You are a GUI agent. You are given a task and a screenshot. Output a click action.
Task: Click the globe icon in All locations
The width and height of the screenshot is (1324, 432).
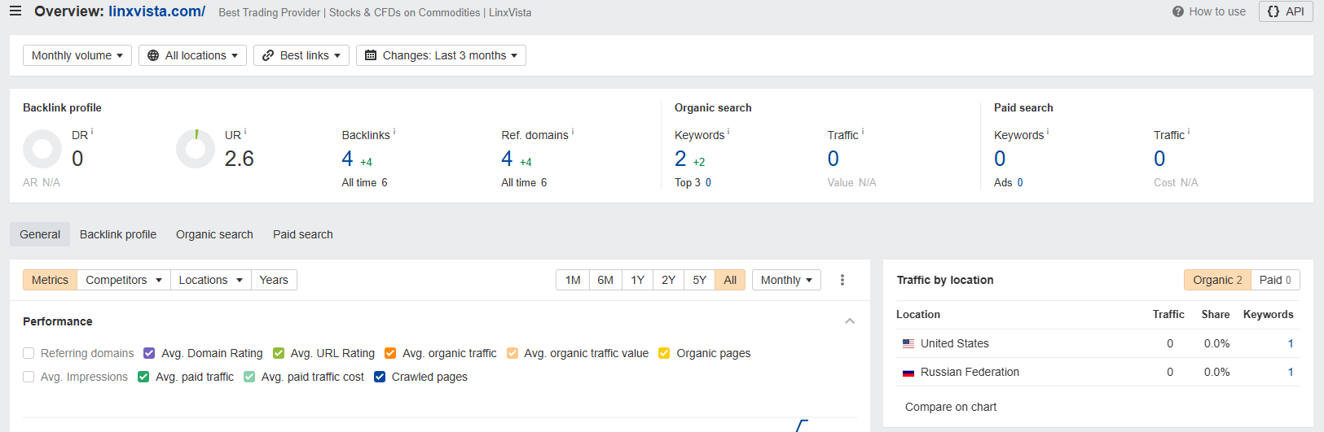(153, 55)
